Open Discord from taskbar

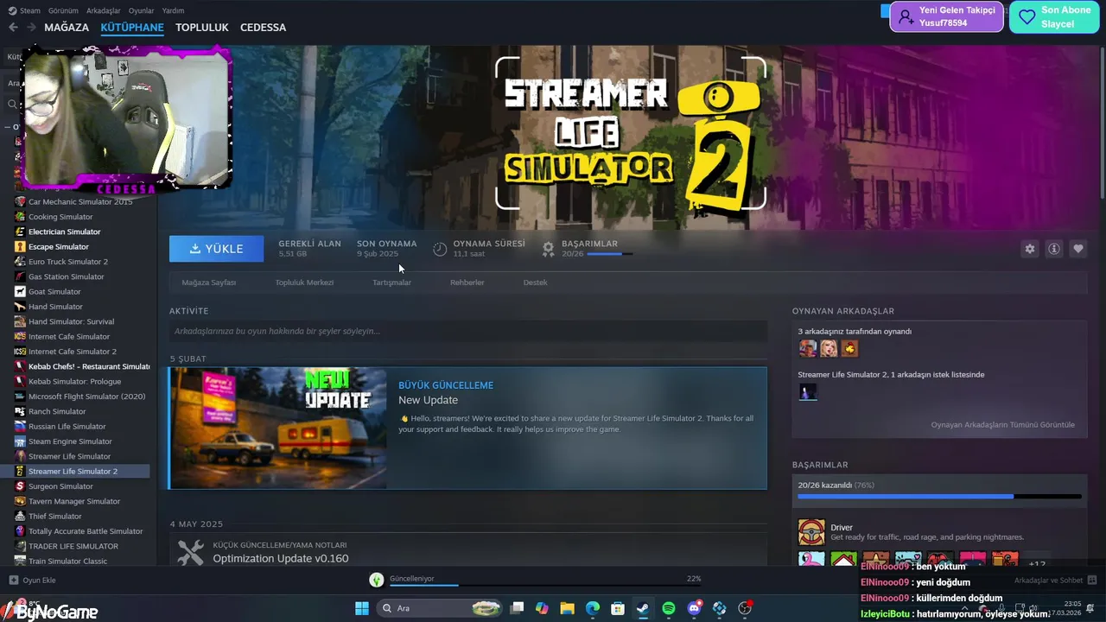(x=694, y=608)
